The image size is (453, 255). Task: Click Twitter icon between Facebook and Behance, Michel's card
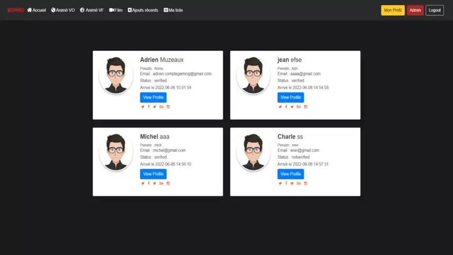[x=155, y=183]
